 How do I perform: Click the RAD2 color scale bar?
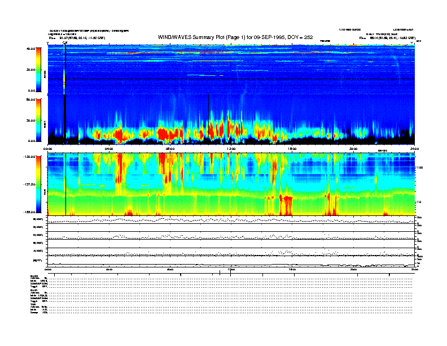pyautogui.click(x=38, y=70)
